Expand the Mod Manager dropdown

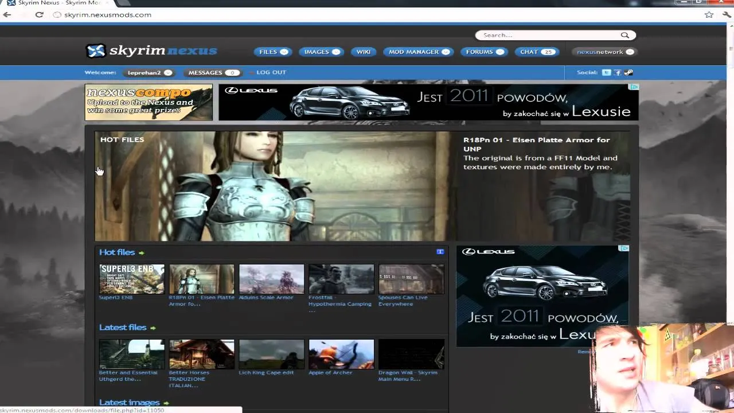[x=446, y=52]
